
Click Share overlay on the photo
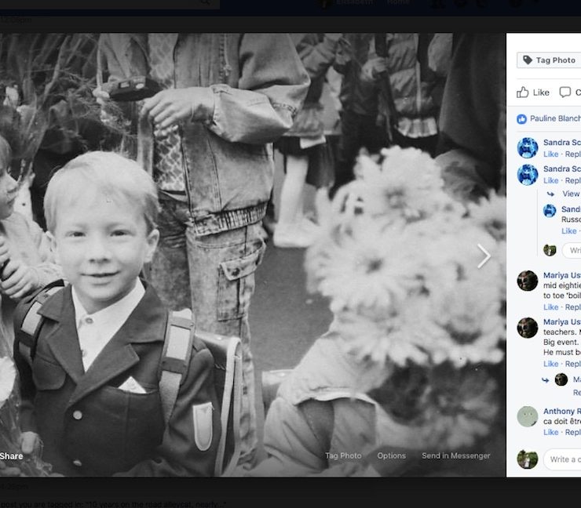(x=12, y=456)
